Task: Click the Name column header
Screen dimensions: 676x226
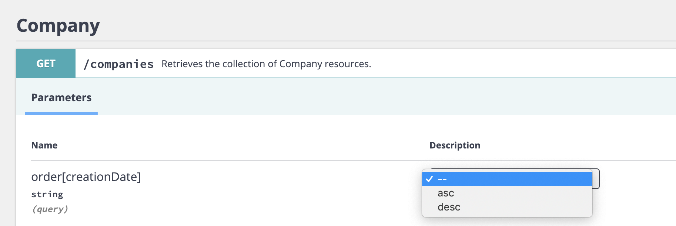Action: coord(44,145)
